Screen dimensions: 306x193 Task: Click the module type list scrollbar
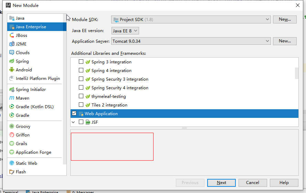65,89
